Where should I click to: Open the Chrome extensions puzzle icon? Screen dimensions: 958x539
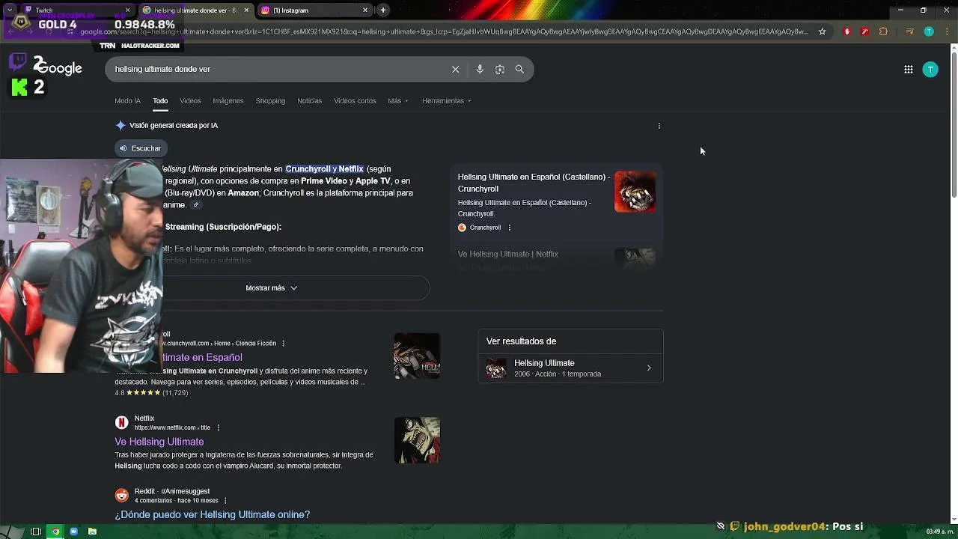tap(883, 31)
